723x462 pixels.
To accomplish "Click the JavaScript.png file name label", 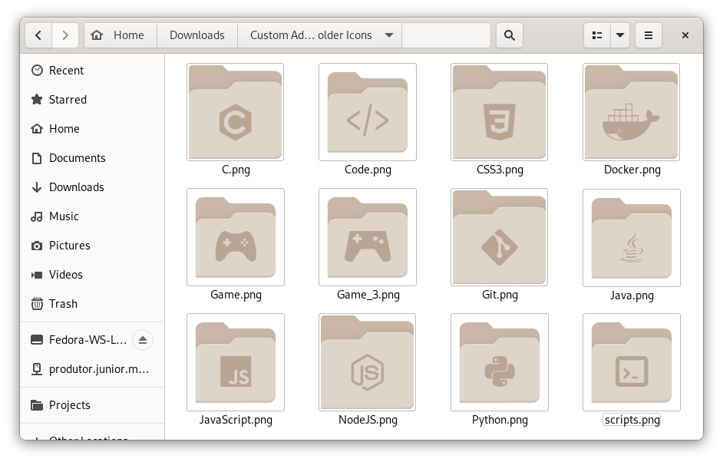I will point(236,420).
